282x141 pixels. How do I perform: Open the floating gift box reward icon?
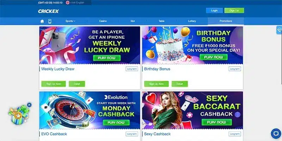point(19,115)
